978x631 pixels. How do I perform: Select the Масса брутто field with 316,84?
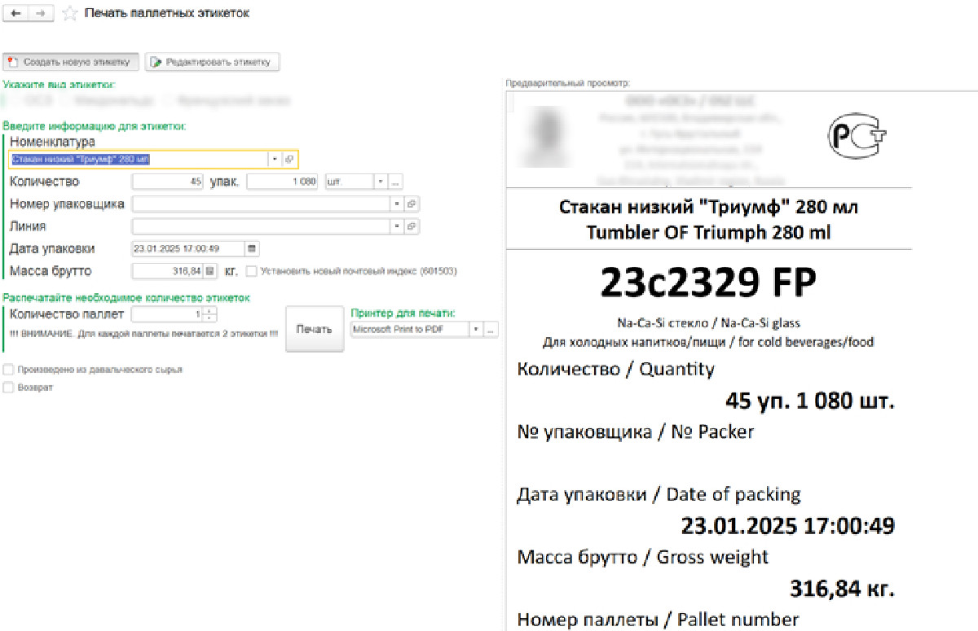(x=167, y=271)
